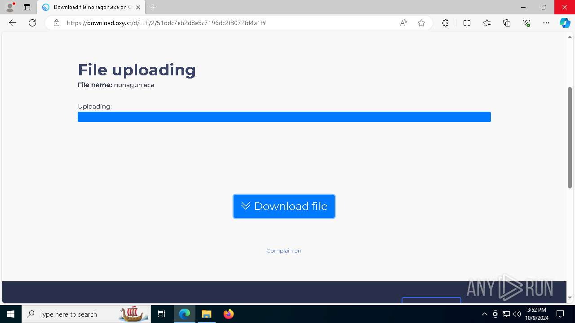Viewport: 575px width, 323px height.
Task: Click the Download file button
Action: click(284, 206)
